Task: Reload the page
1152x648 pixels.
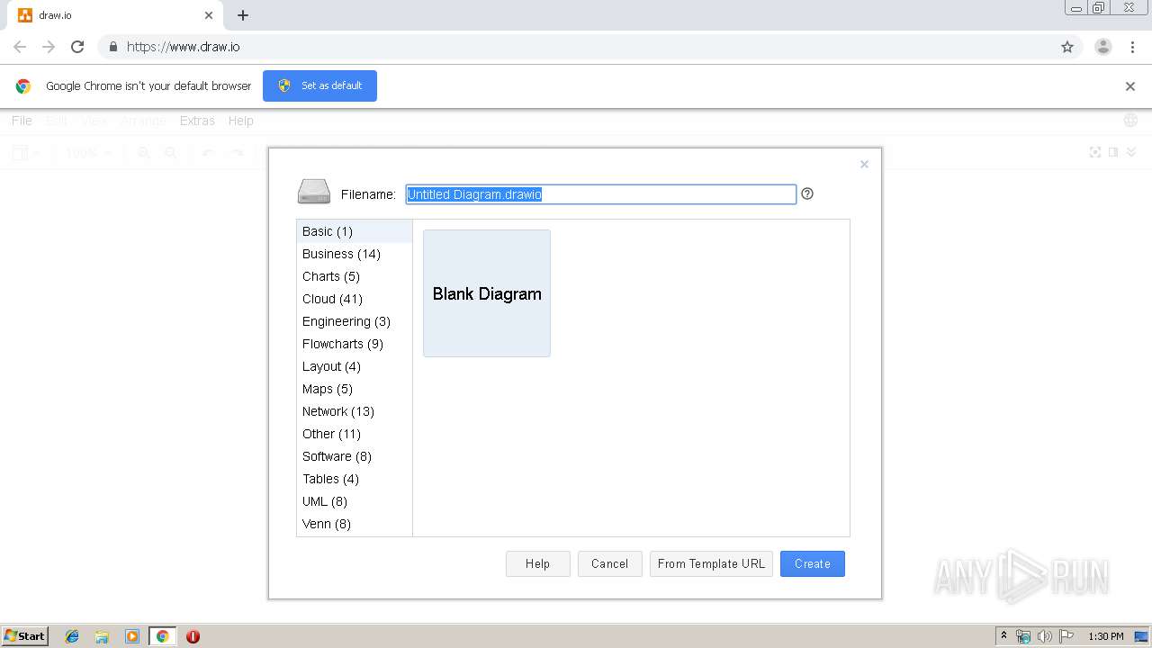Action: point(77,47)
